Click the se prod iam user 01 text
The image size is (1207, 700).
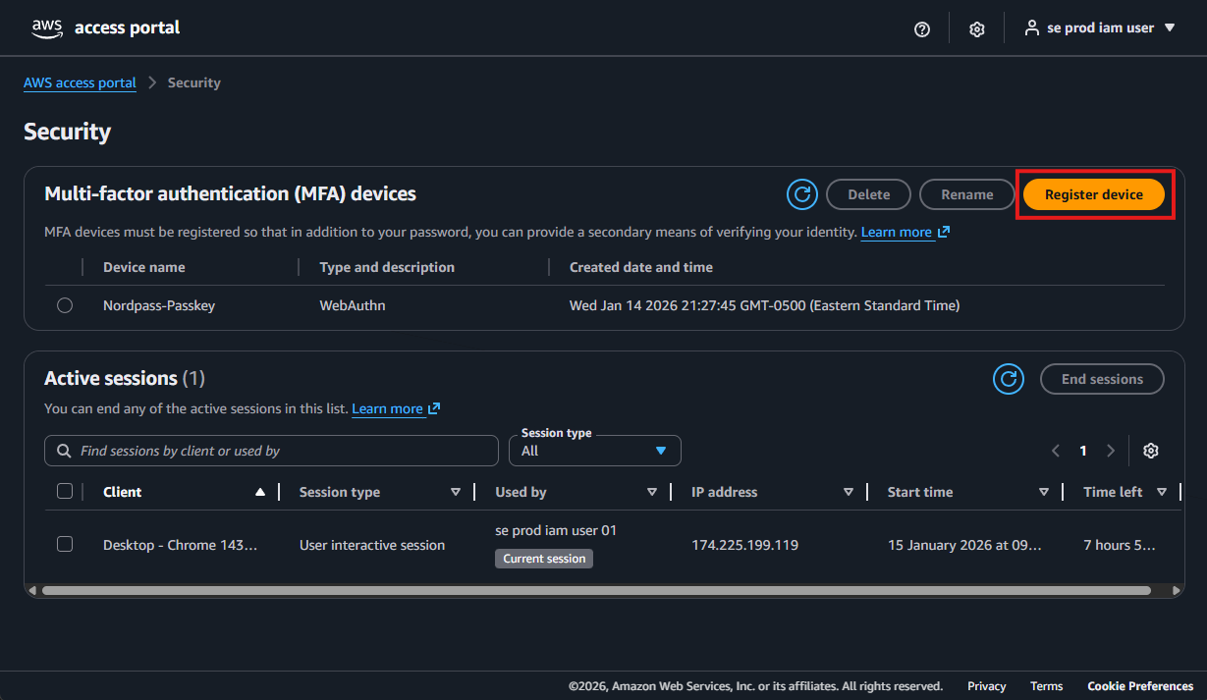[x=556, y=530]
